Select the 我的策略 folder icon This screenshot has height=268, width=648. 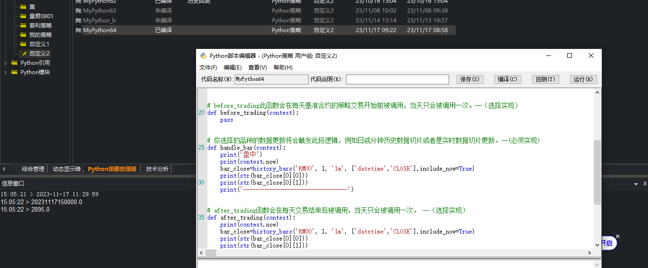[x=23, y=35]
